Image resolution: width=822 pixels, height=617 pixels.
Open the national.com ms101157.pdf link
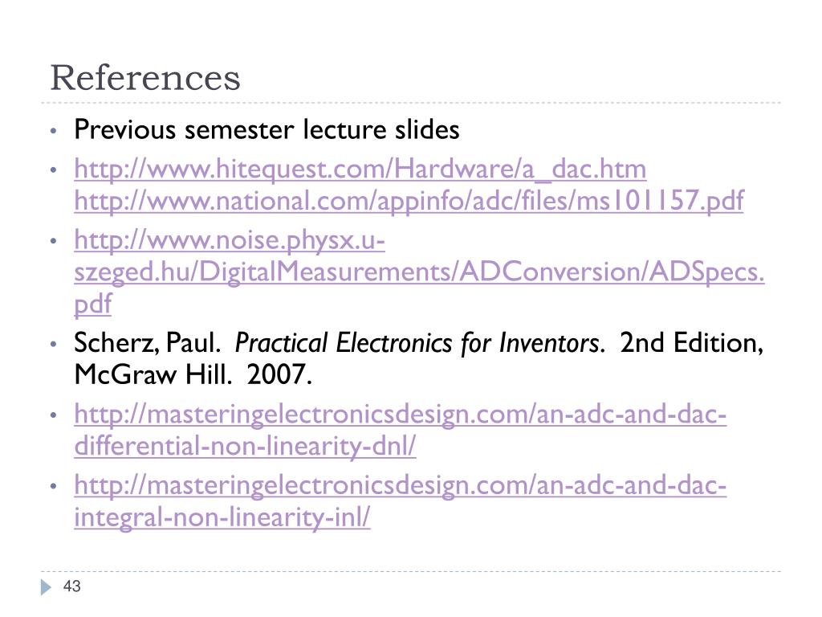tap(409, 201)
